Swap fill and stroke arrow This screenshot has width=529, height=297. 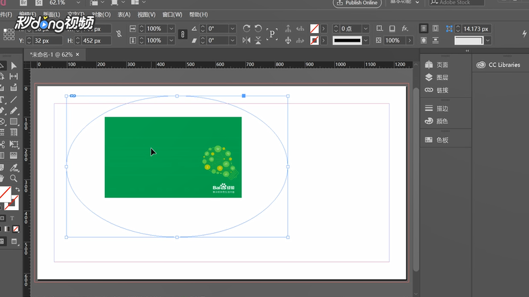coord(17,189)
